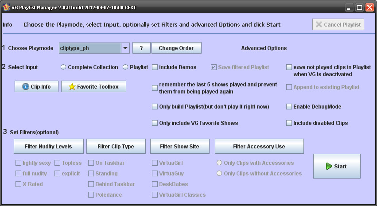Image resolution: width=377 pixels, height=206 pixels.
Task: Close the VG Playlist Manager window
Action: (x=369, y=7)
